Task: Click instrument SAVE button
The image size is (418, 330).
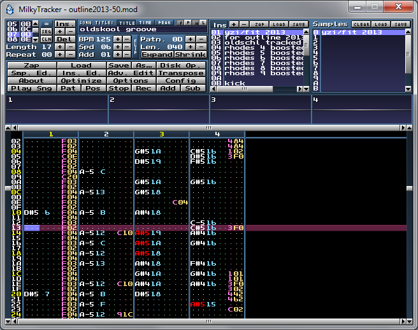Action: [x=299, y=24]
